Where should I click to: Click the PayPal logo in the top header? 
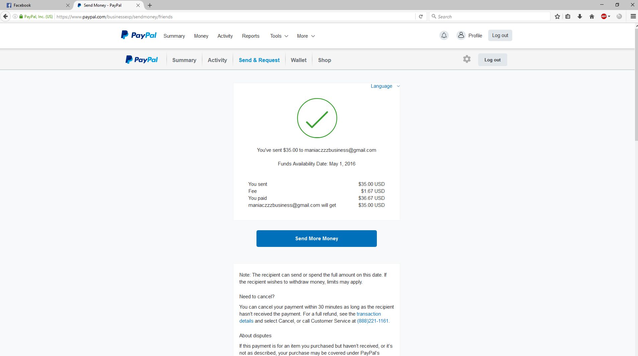pos(139,35)
